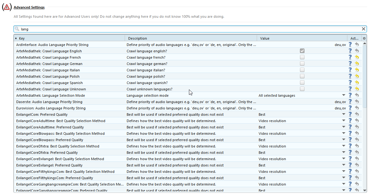Click the scrollbar down arrow
This screenshot has height=196, width=369.
pos(365,190)
